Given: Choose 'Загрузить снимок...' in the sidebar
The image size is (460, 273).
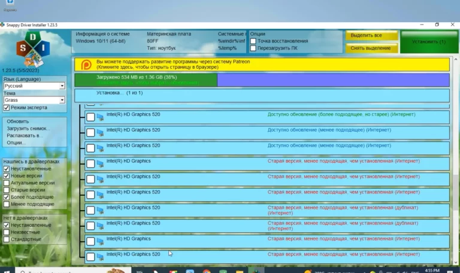Looking at the screenshot, I should tap(28, 129).
